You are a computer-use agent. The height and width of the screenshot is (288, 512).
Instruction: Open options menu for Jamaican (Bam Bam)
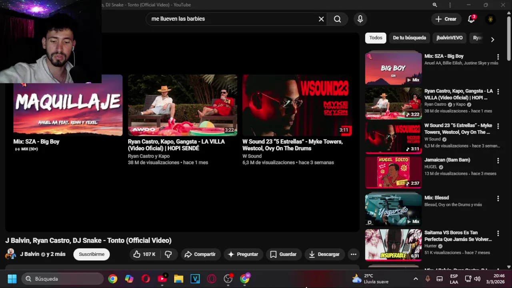click(498, 160)
